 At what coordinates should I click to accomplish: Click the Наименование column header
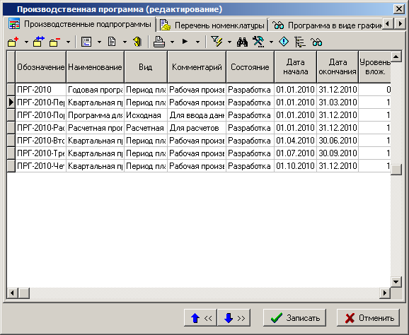pos(96,67)
